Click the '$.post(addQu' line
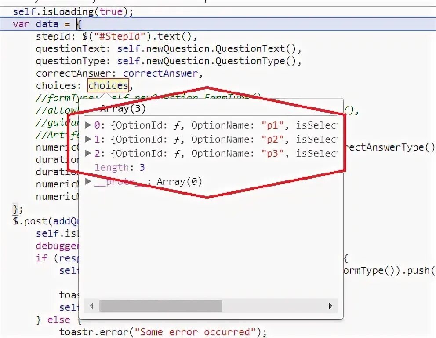 [46, 221]
